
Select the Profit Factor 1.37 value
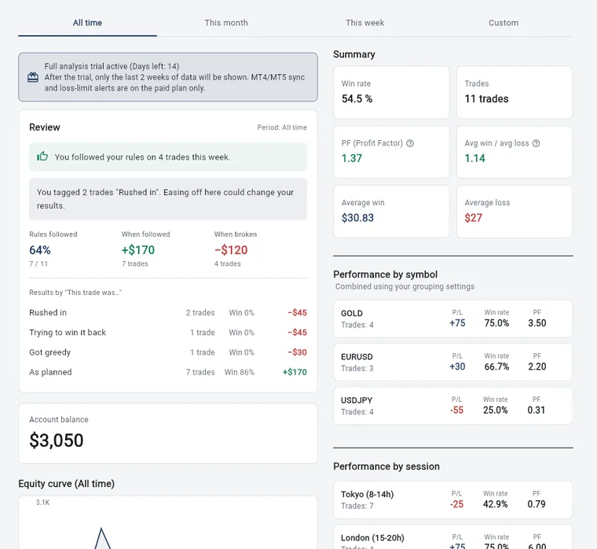pyautogui.click(x=352, y=158)
